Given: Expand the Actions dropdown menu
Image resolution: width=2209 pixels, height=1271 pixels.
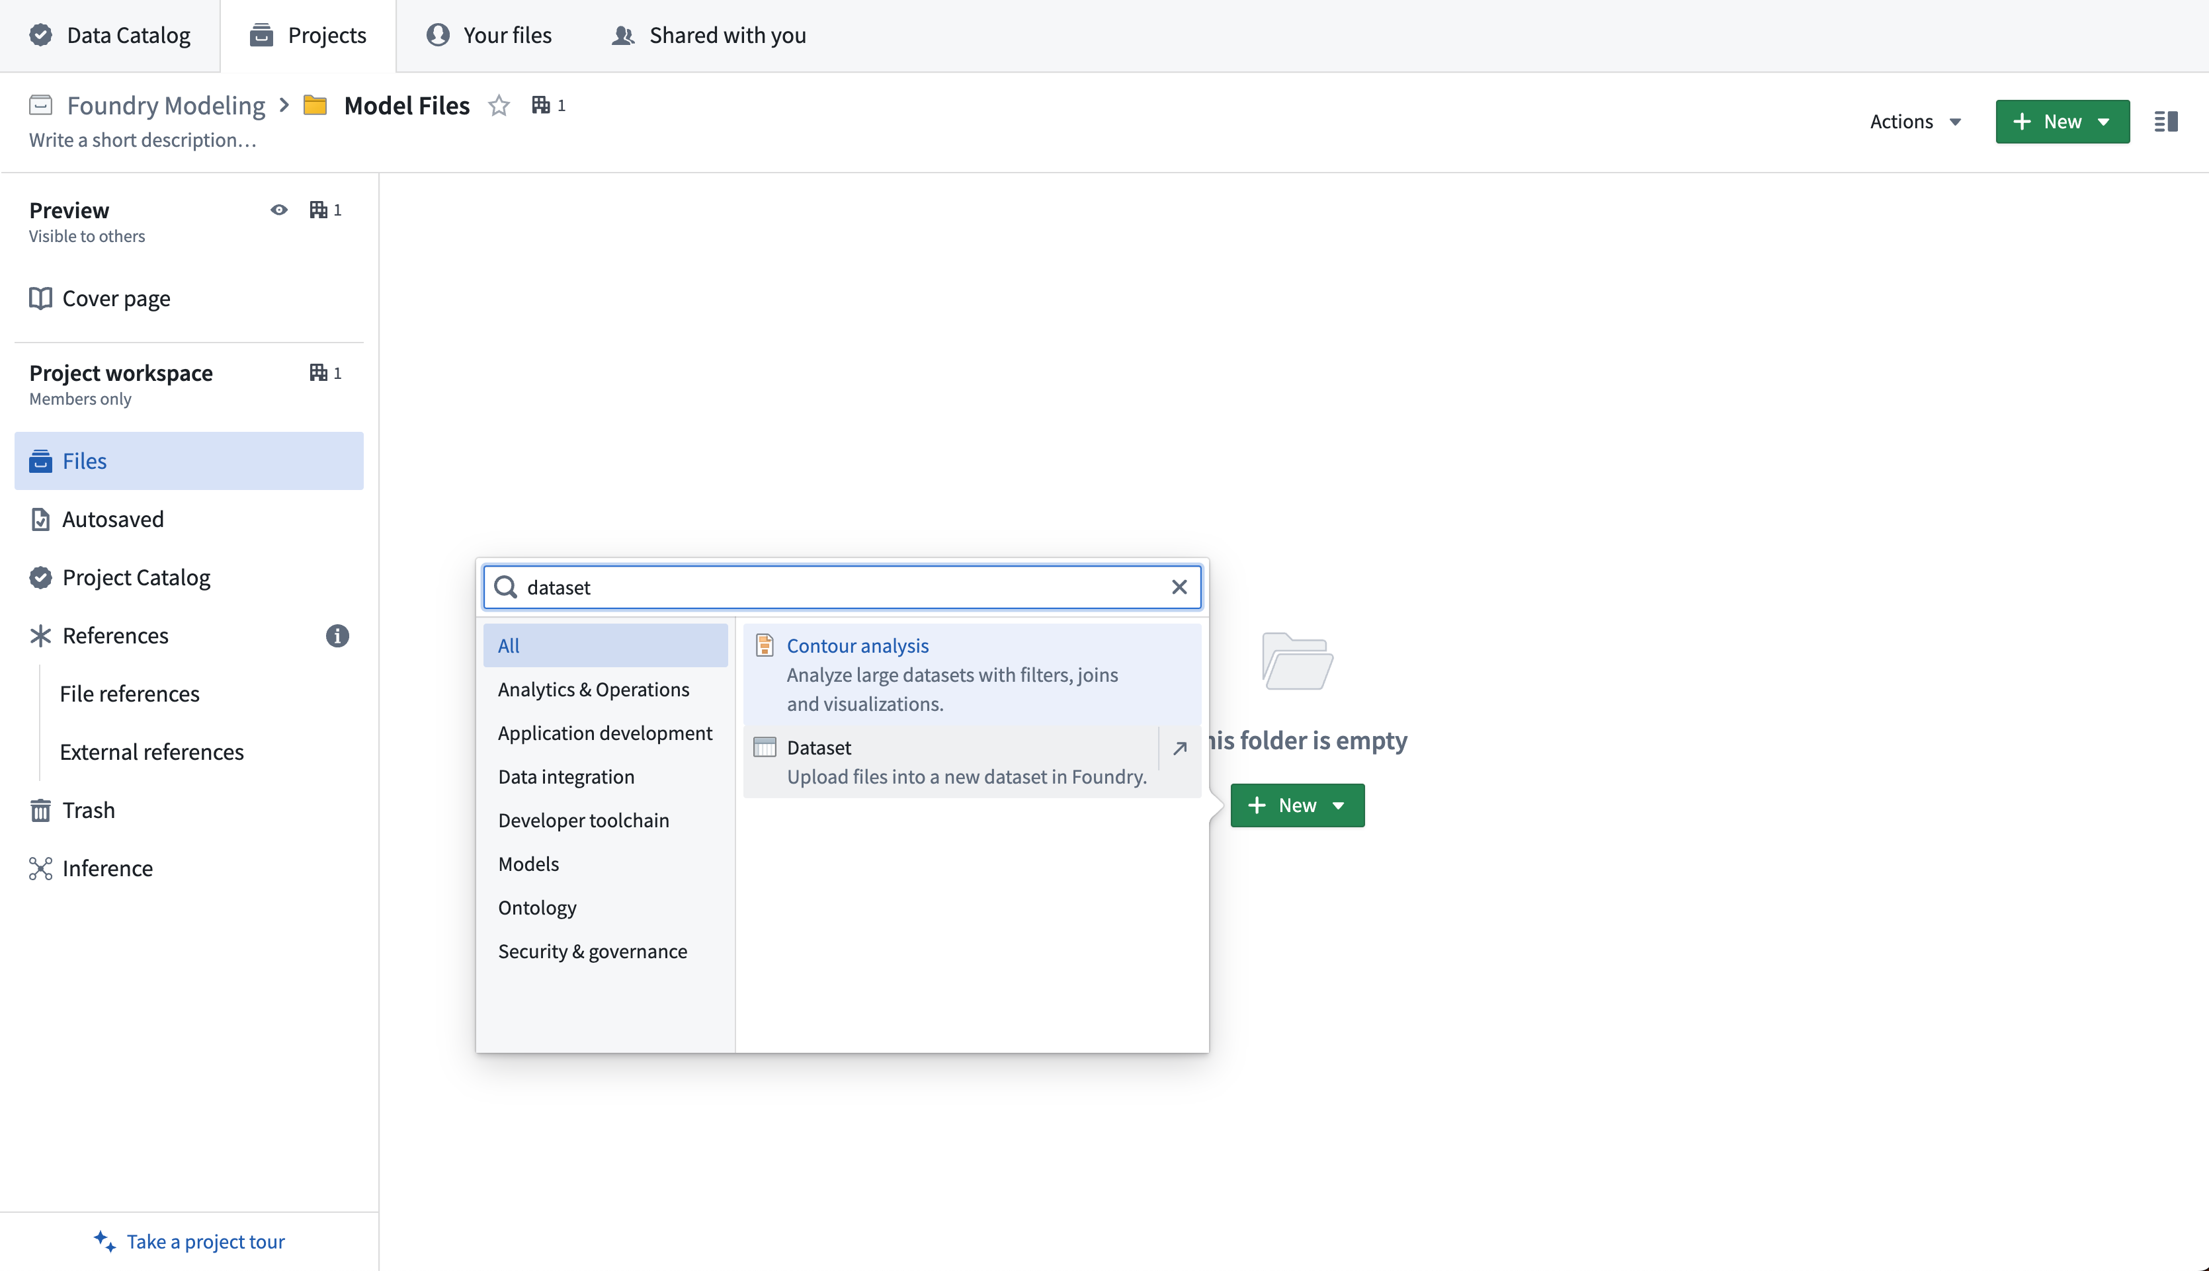Looking at the screenshot, I should pos(1916,121).
